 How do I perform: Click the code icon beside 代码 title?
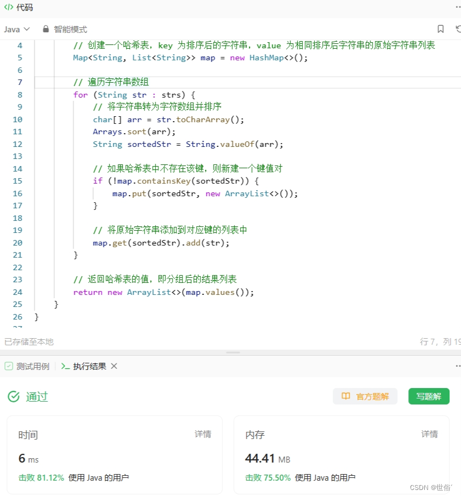coord(9,8)
